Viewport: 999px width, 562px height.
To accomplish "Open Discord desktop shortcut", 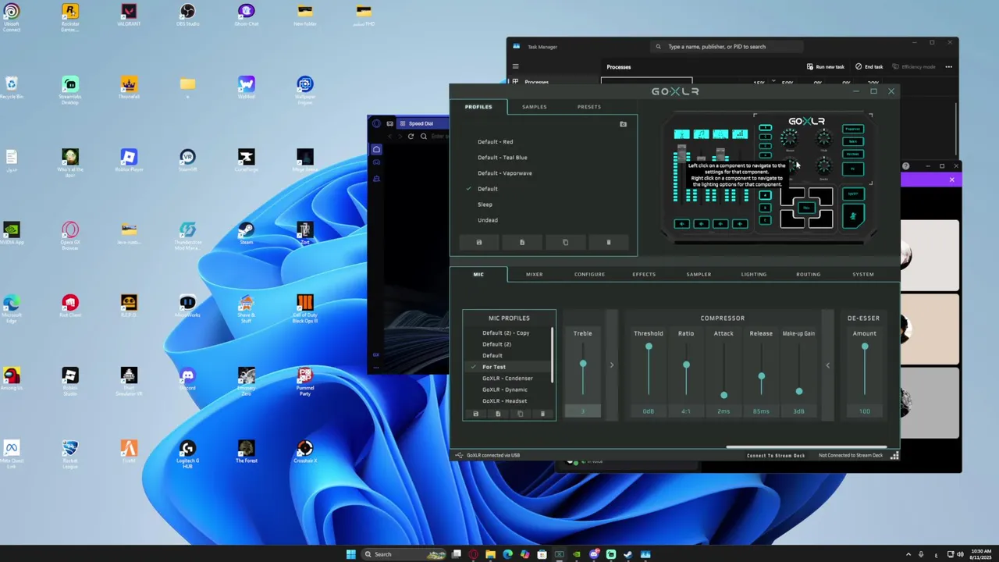I will point(187,379).
